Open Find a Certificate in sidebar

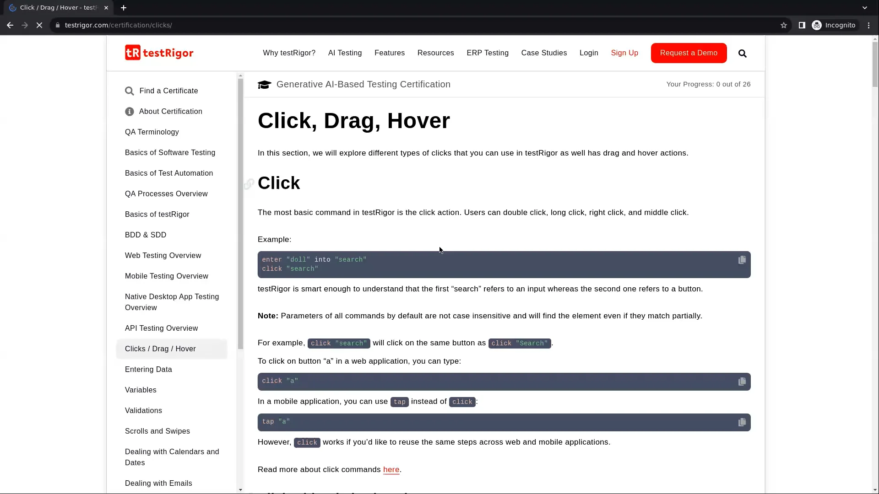(x=168, y=91)
